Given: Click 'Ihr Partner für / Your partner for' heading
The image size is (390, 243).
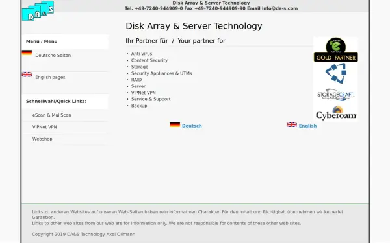Looking at the screenshot, I should tap(175, 41).
